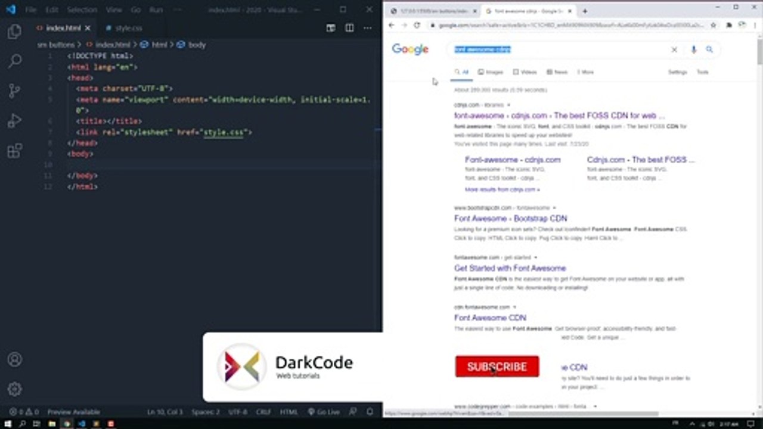The width and height of the screenshot is (763, 429).
Task: Switch to Chrome from the taskbar
Action: 67,424
